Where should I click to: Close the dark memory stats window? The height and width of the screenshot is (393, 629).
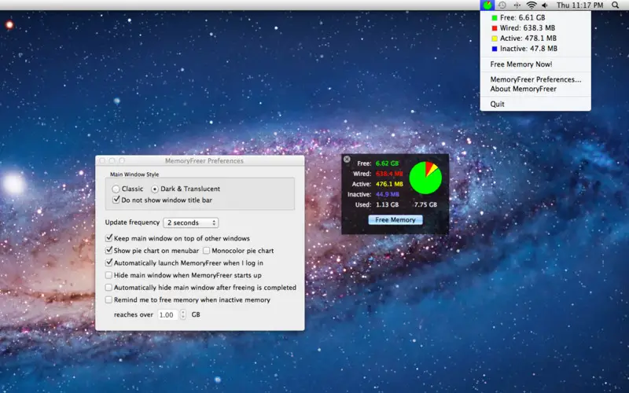click(x=347, y=160)
